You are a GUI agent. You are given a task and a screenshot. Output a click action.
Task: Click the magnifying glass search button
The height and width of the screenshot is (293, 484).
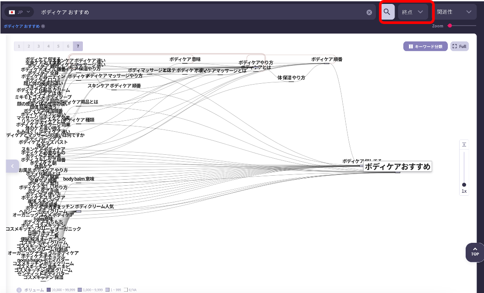coord(388,12)
